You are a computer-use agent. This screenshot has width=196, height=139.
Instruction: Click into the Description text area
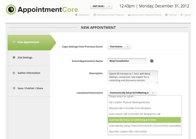pos(133,77)
